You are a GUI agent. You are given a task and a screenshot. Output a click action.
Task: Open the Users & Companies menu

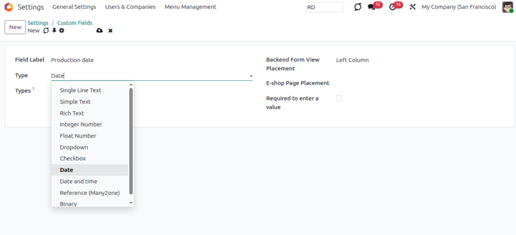[x=130, y=7]
